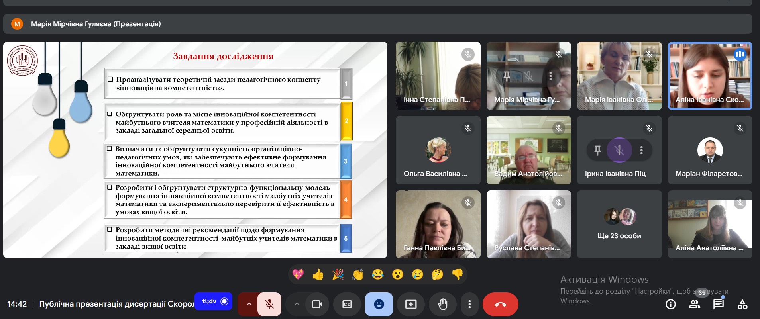Open audio settings chevron beside microphone
The width and height of the screenshot is (760, 319).
[x=249, y=304]
